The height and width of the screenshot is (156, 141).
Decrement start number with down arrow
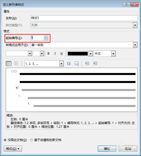46,39
